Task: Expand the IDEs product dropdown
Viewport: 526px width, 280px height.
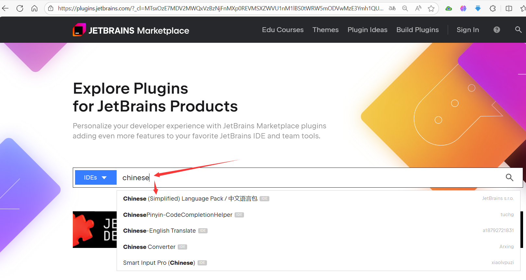Action: [x=96, y=178]
